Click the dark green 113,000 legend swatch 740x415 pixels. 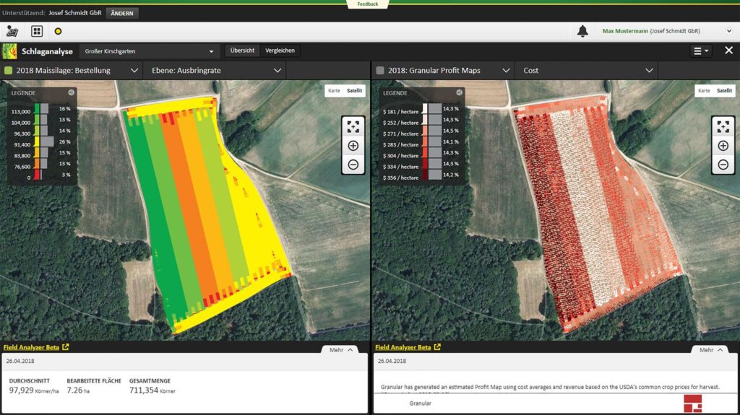[37, 109]
